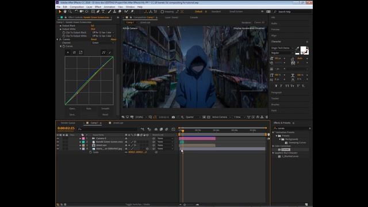
Task: Click the Smooth button below curves
Action: [105, 109]
